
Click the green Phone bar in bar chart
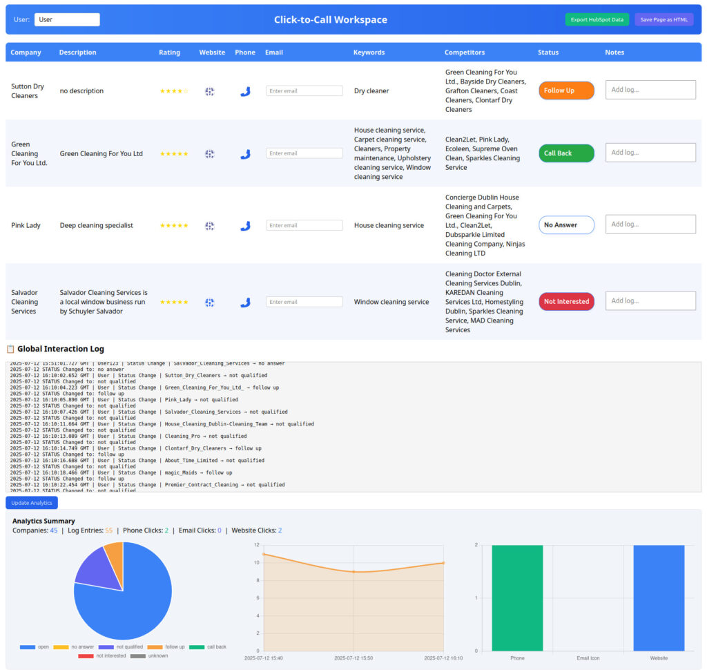[517, 598]
